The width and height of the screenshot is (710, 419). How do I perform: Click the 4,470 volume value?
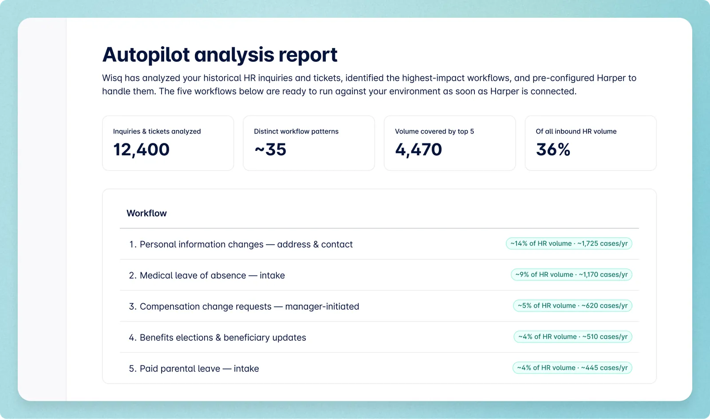click(x=418, y=150)
